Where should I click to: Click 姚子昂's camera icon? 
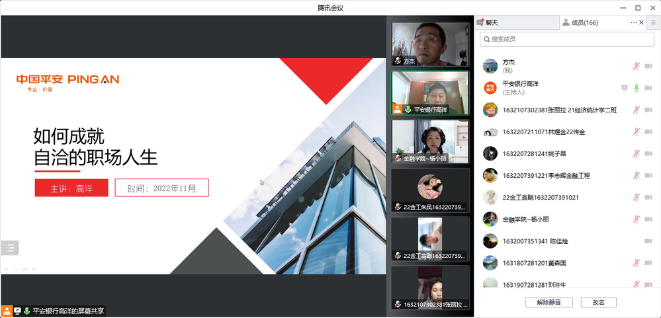(x=648, y=154)
